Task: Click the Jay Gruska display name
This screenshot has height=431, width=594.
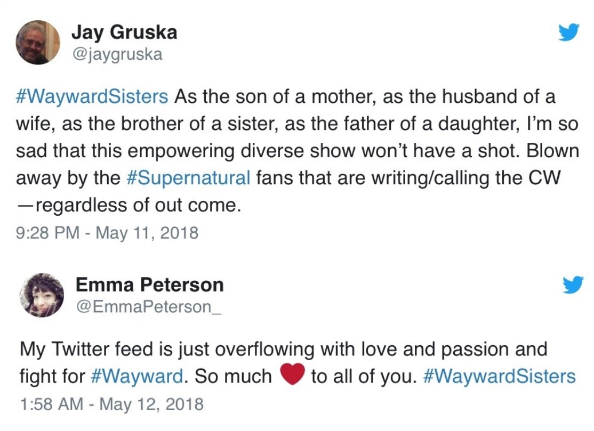Action: click(124, 33)
